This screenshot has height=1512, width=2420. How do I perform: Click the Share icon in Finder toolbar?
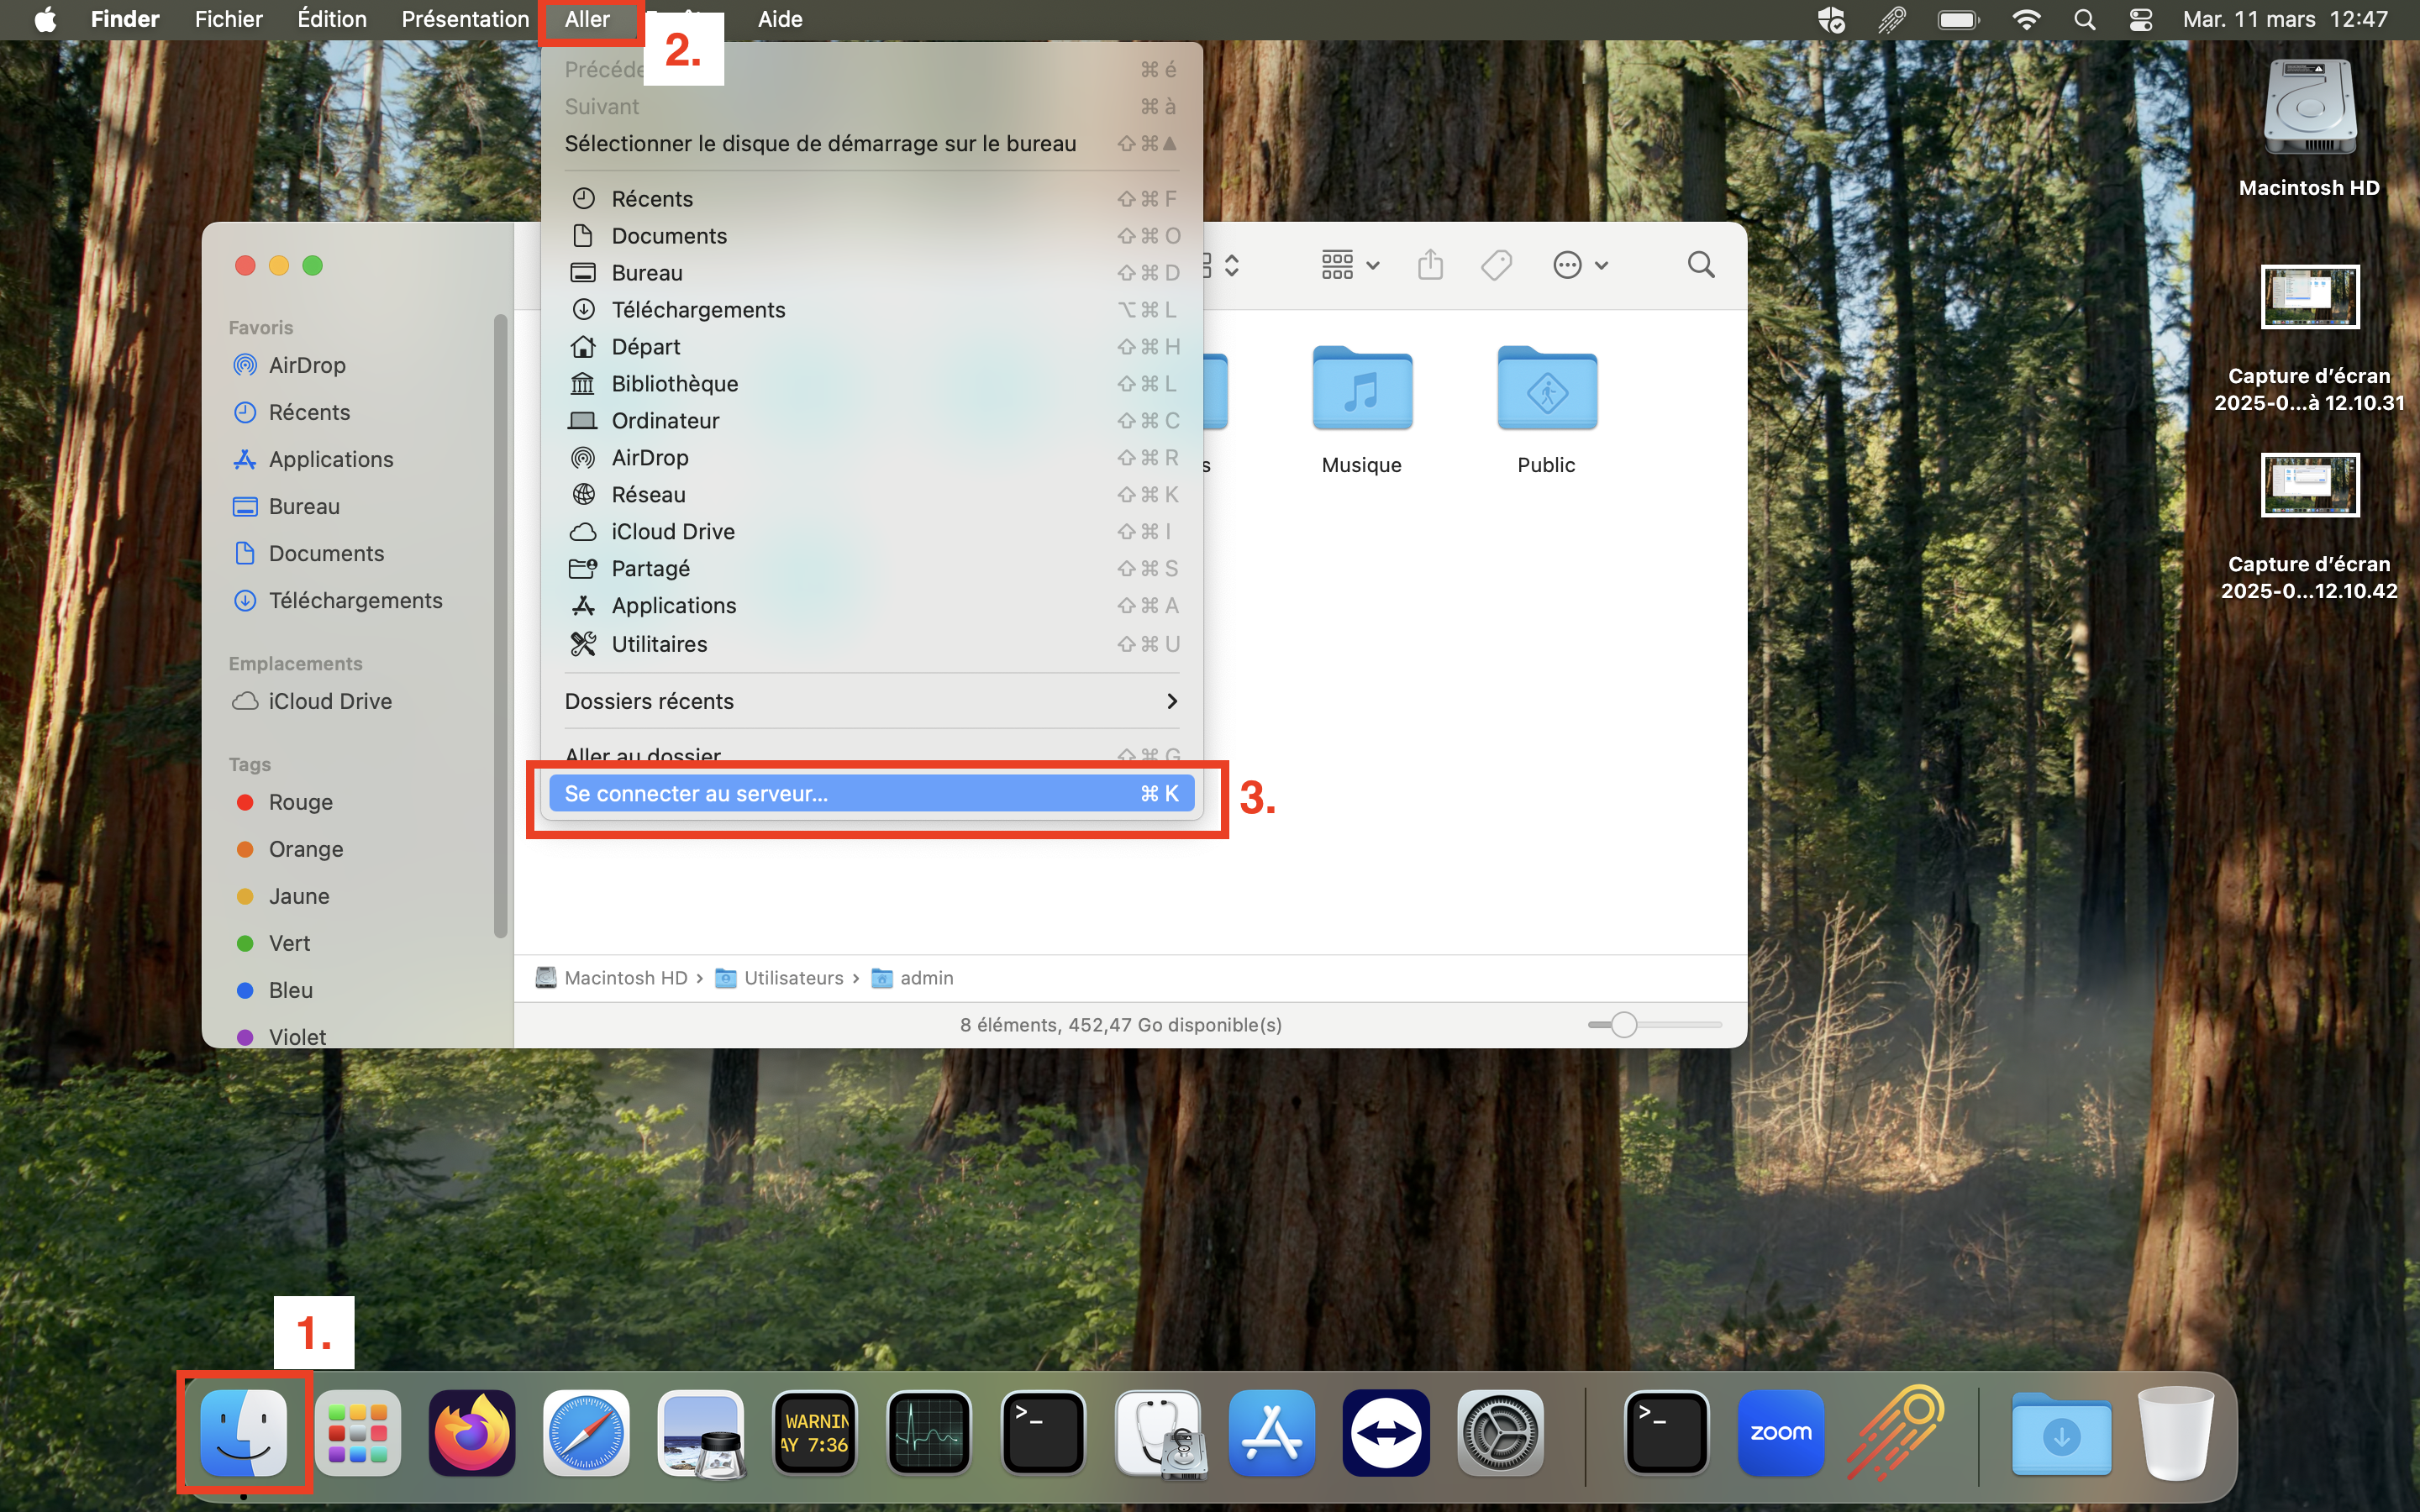point(1430,265)
